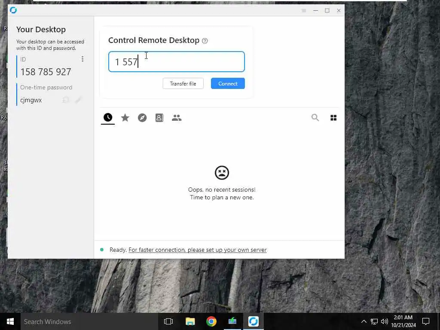Minimize the RustDesk window
The height and width of the screenshot is (330, 440).
[x=316, y=10]
